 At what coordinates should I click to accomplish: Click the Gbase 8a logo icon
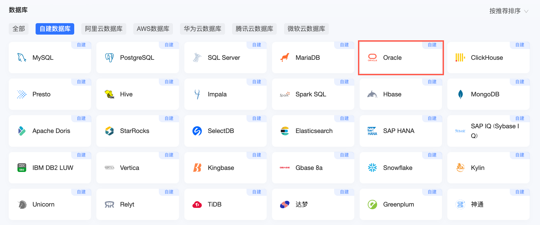coord(285,168)
